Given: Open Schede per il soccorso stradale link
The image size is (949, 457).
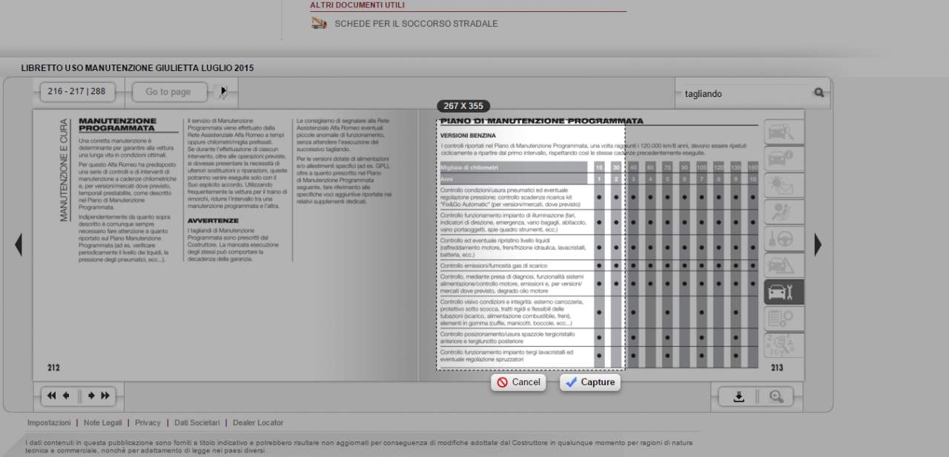Looking at the screenshot, I should [416, 24].
